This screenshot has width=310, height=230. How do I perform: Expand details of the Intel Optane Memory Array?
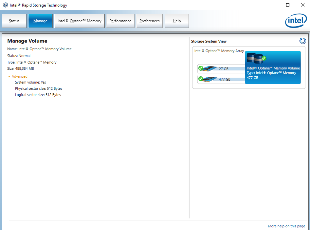tap(220, 51)
